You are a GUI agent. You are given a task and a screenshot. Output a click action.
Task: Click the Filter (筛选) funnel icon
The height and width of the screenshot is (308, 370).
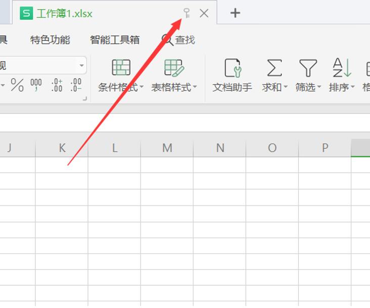[x=308, y=68]
